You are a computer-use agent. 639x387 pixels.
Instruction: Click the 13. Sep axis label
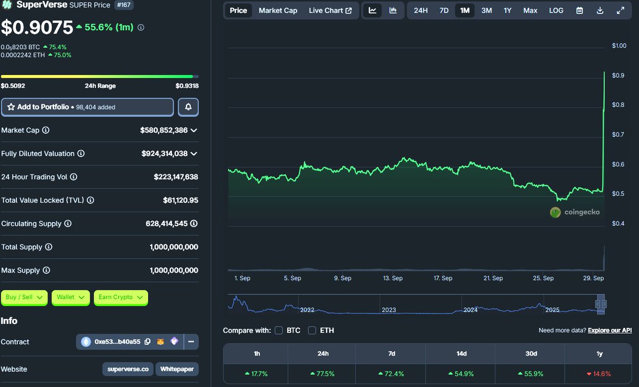(393, 278)
